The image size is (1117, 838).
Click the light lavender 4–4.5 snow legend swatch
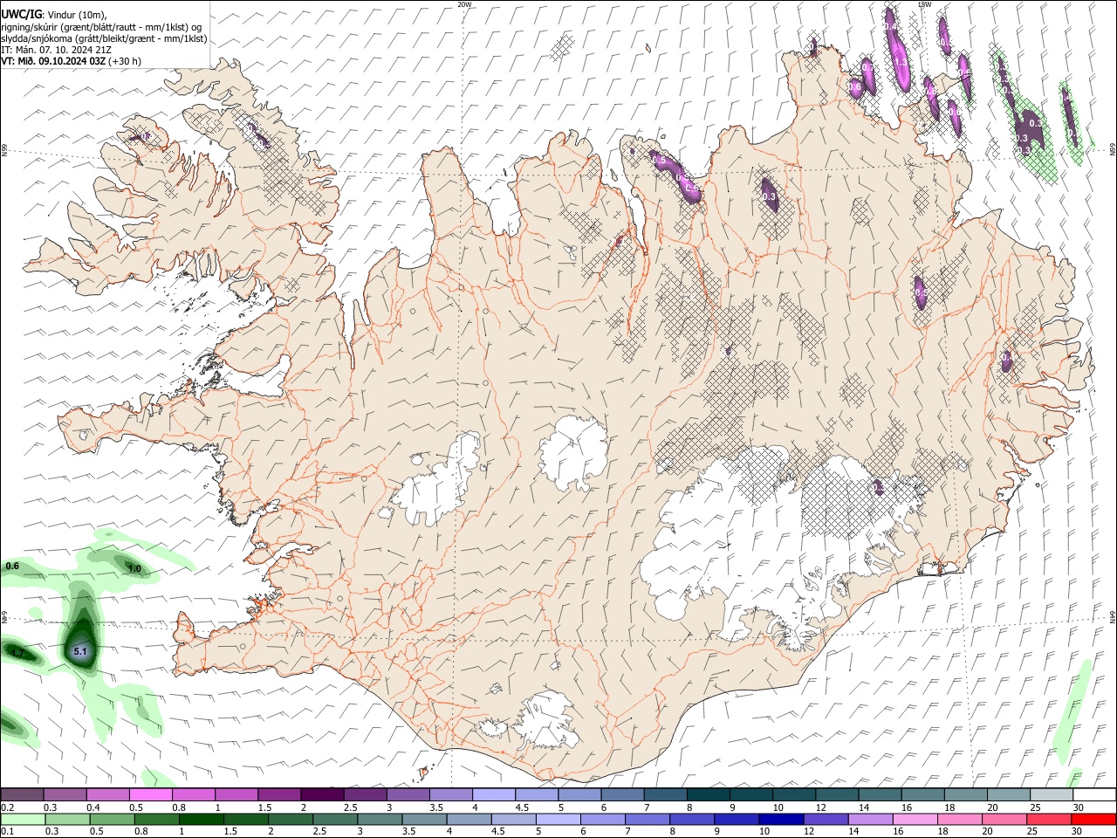(494, 794)
